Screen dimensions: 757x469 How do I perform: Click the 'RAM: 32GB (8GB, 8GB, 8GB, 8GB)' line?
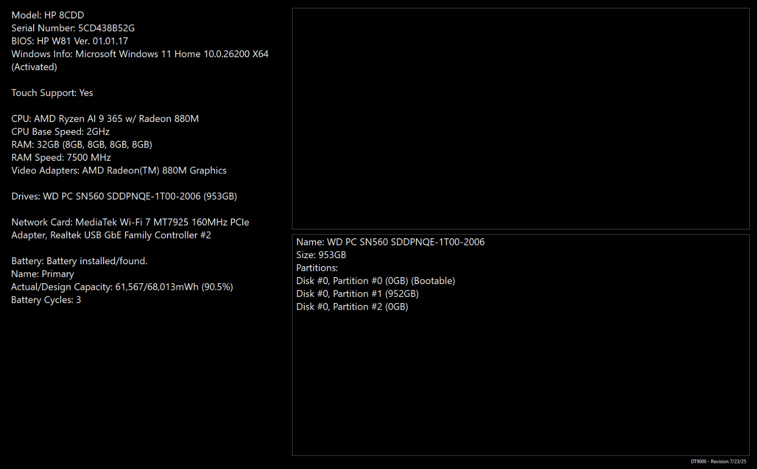[82, 145]
